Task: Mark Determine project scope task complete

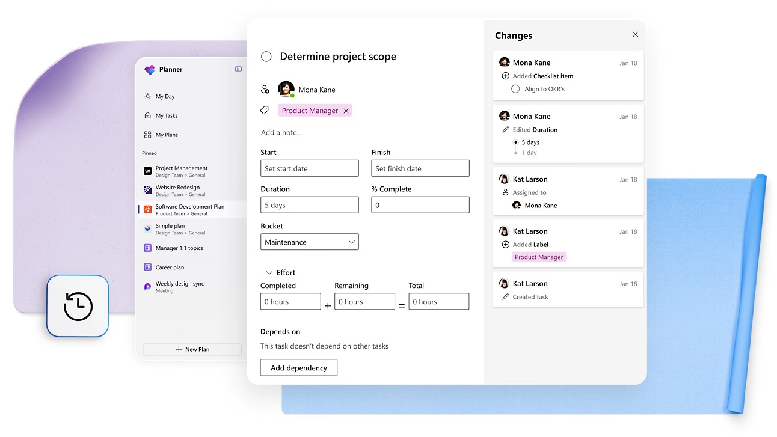Action: 266,57
